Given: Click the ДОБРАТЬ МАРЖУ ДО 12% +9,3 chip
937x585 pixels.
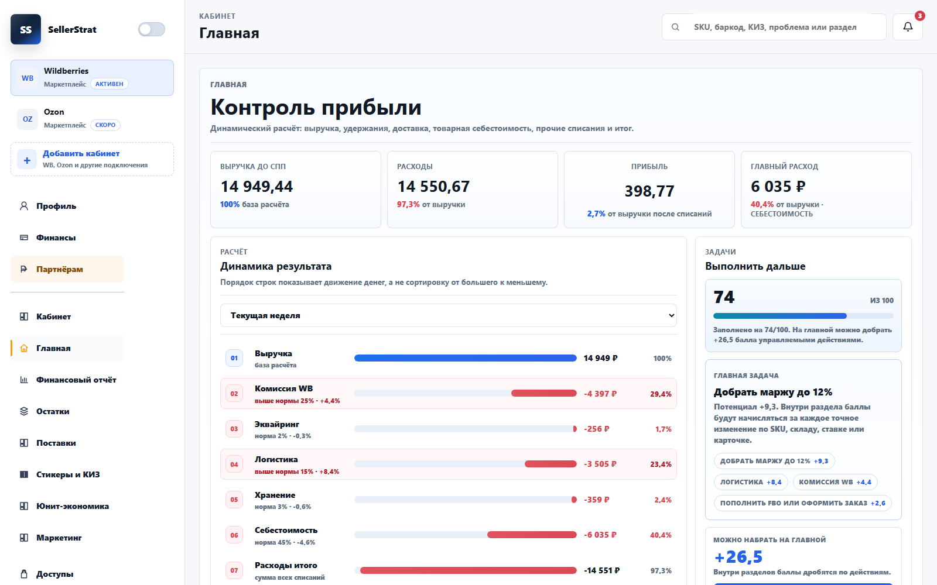Looking at the screenshot, I should click(x=774, y=461).
